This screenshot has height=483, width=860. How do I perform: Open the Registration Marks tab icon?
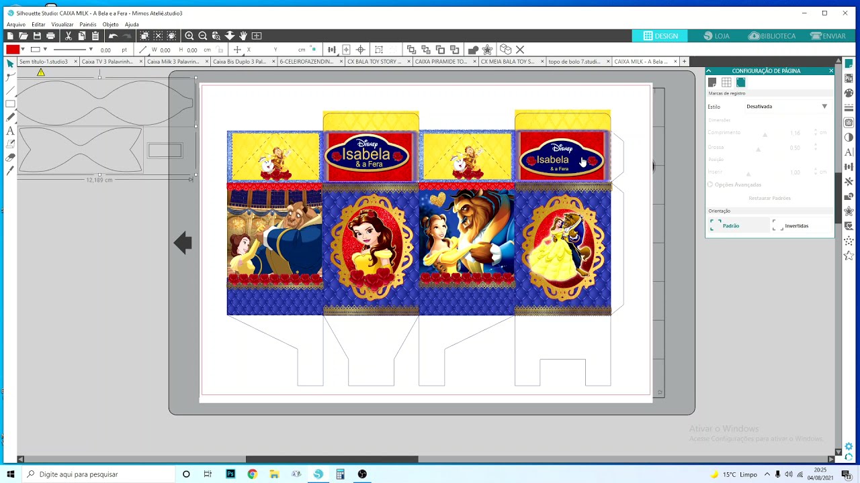740,83
